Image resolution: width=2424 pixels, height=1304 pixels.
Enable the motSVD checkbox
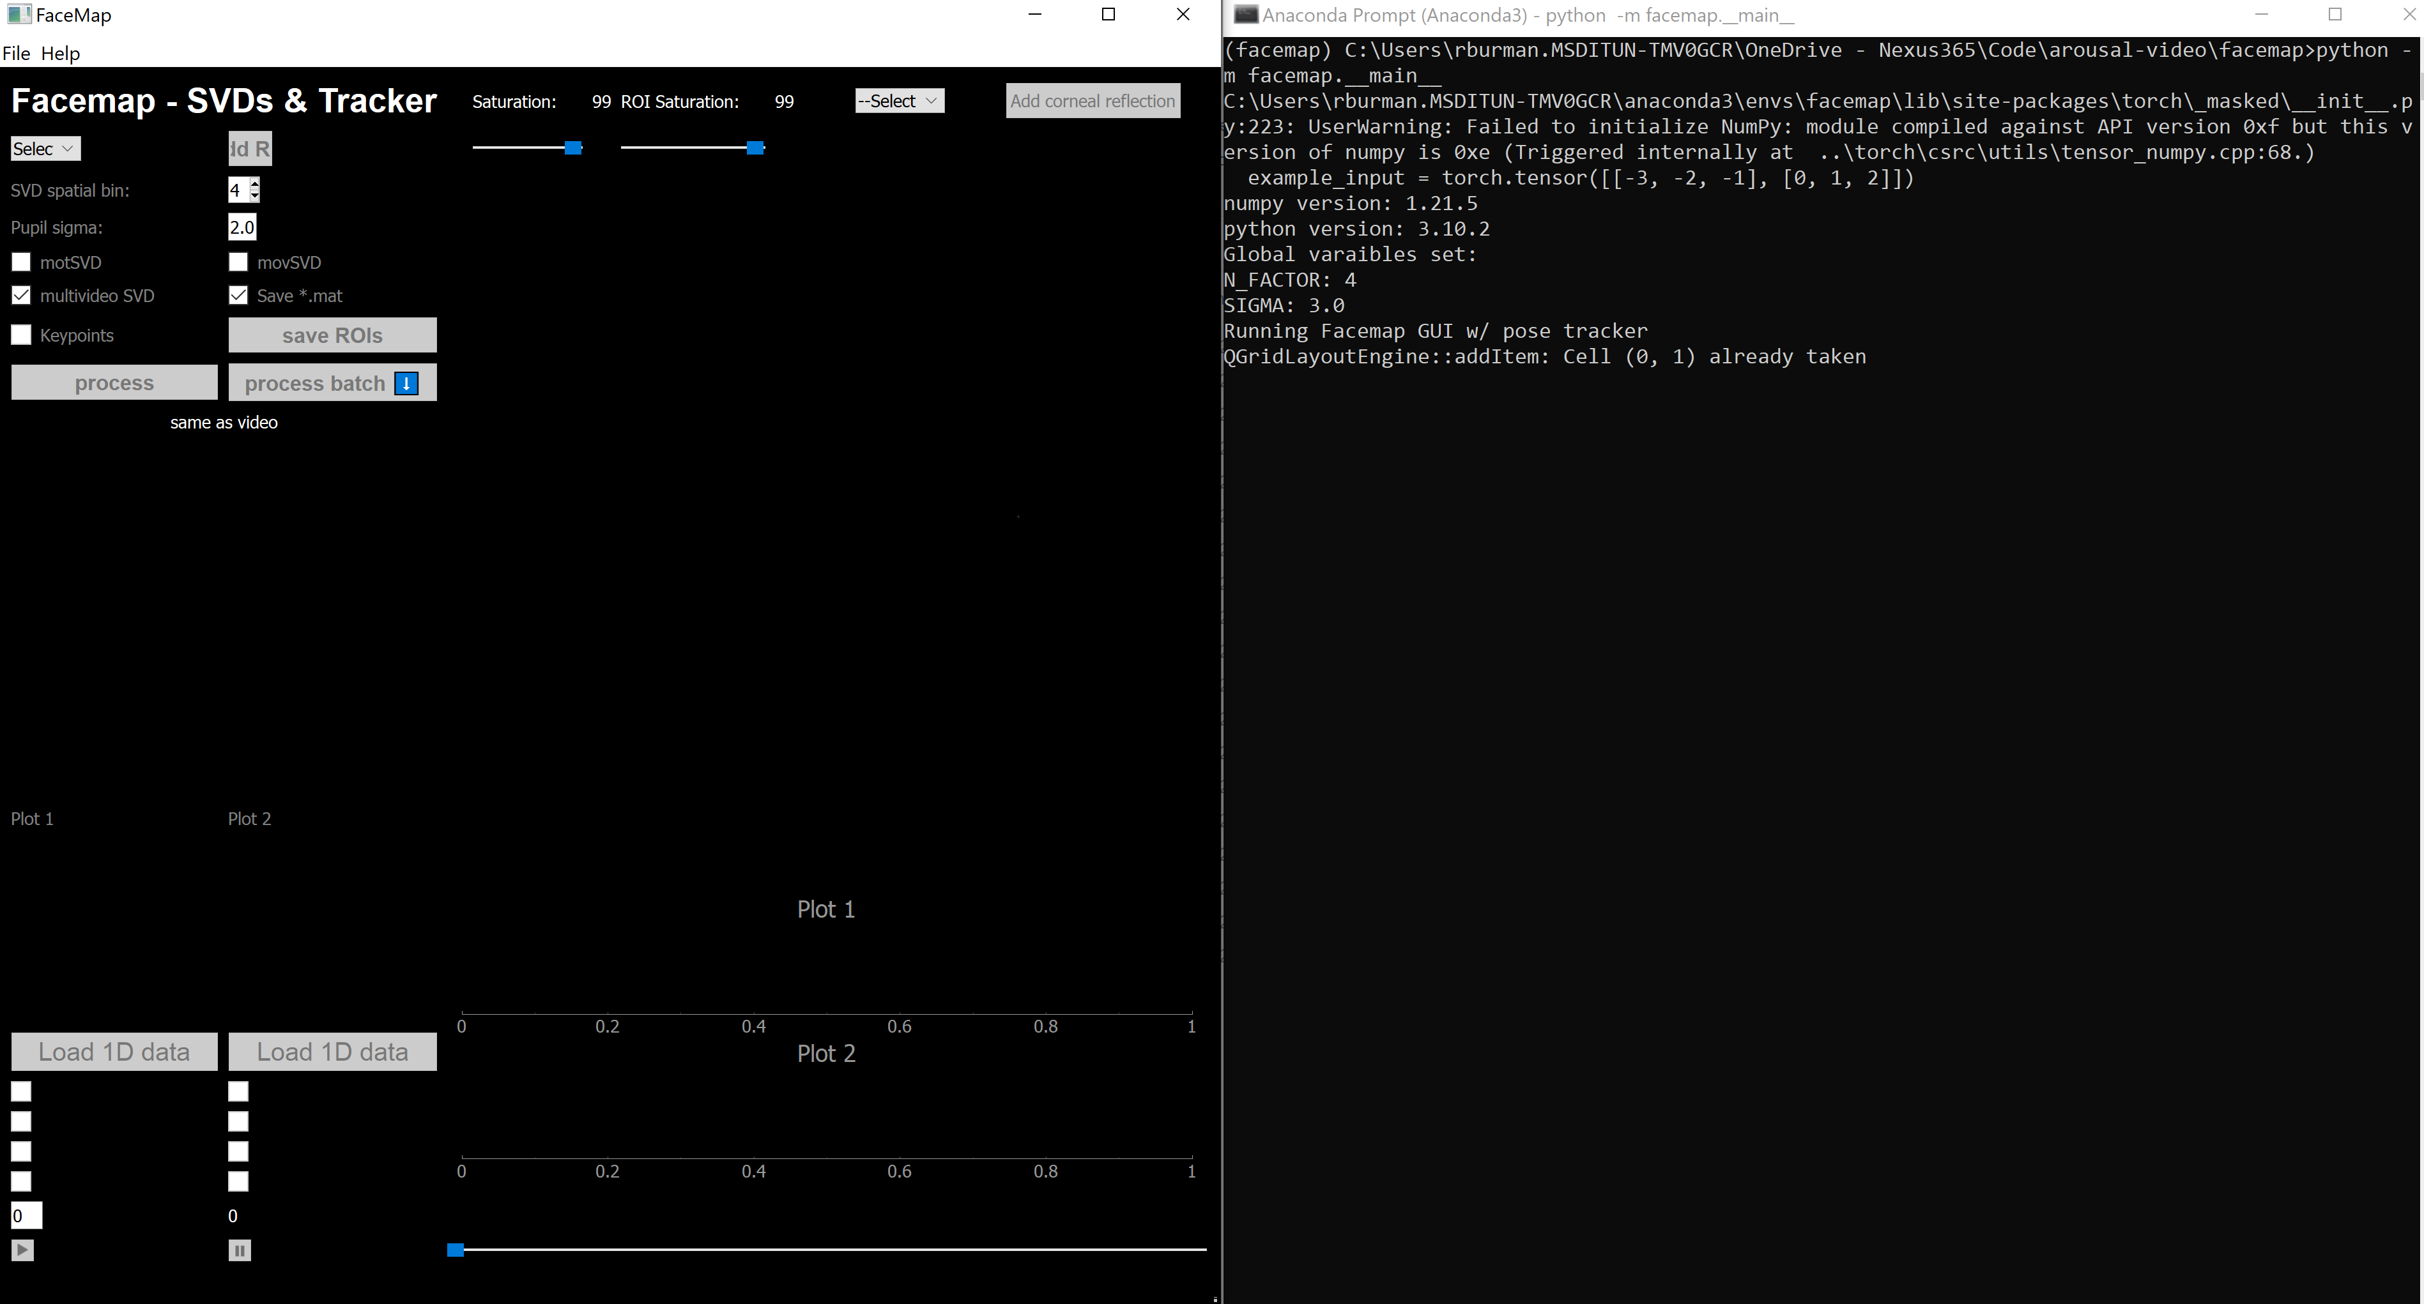point(20,262)
